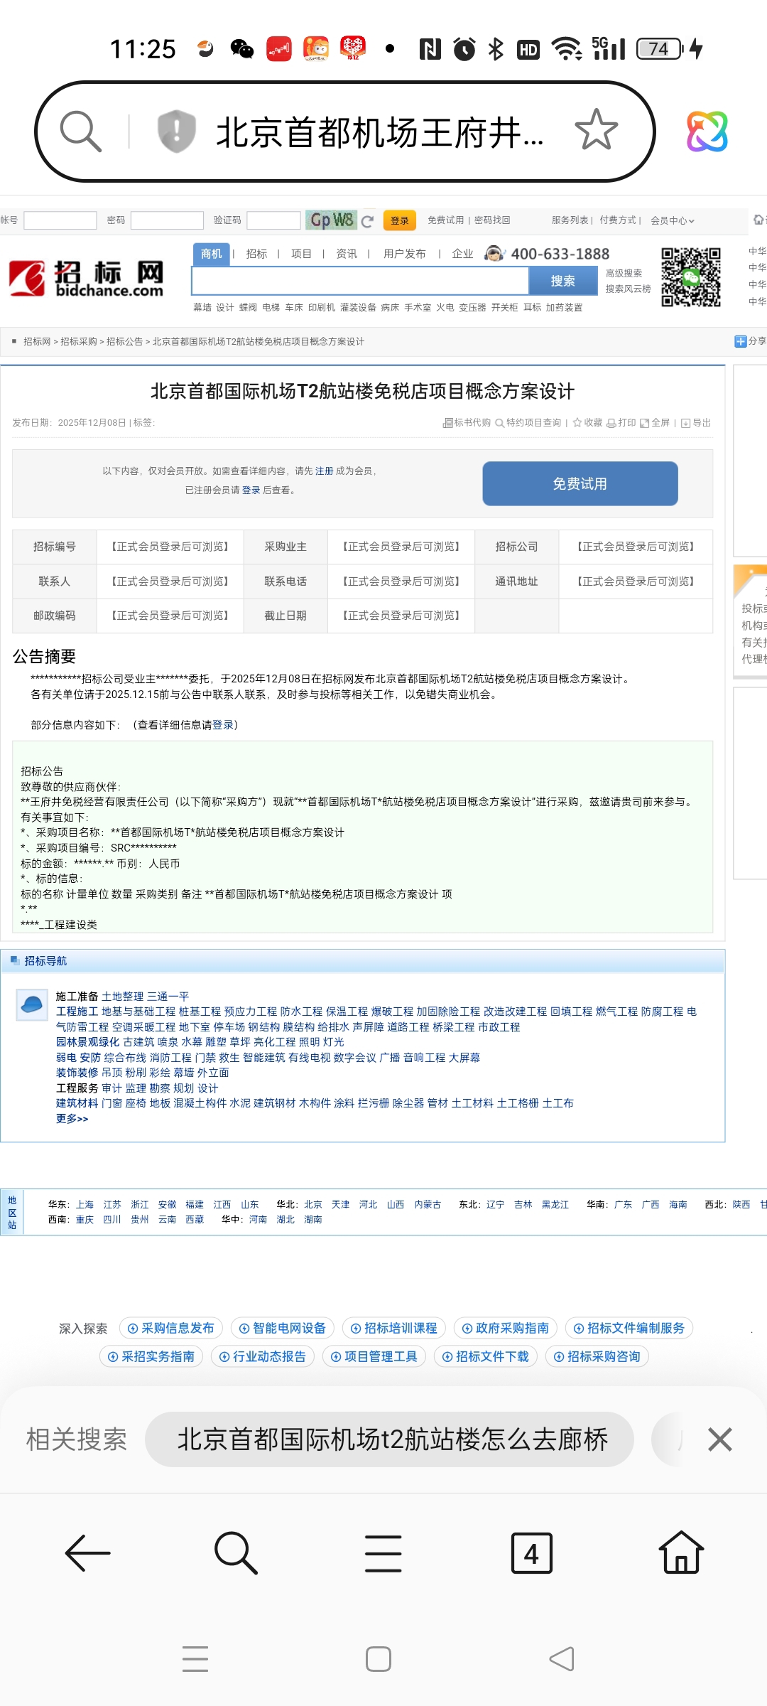Select the 项目 search tab
The width and height of the screenshot is (767, 1706).
tap(301, 254)
